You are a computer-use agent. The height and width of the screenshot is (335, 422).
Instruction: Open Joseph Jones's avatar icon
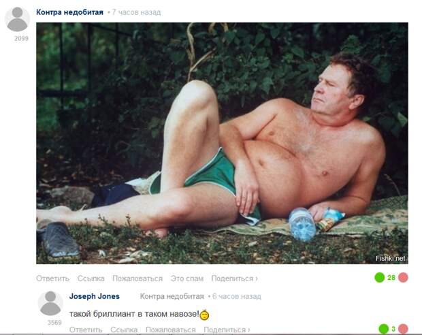tap(50, 303)
